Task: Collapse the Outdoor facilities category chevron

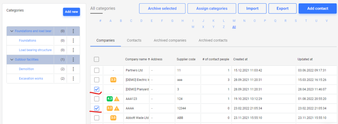Action: (12, 60)
